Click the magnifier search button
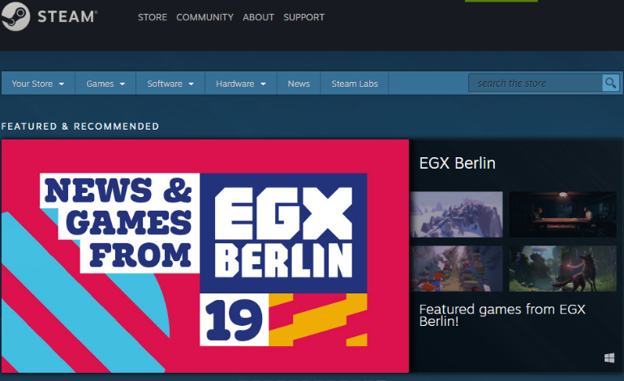The image size is (624, 381). click(x=610, y=83)
